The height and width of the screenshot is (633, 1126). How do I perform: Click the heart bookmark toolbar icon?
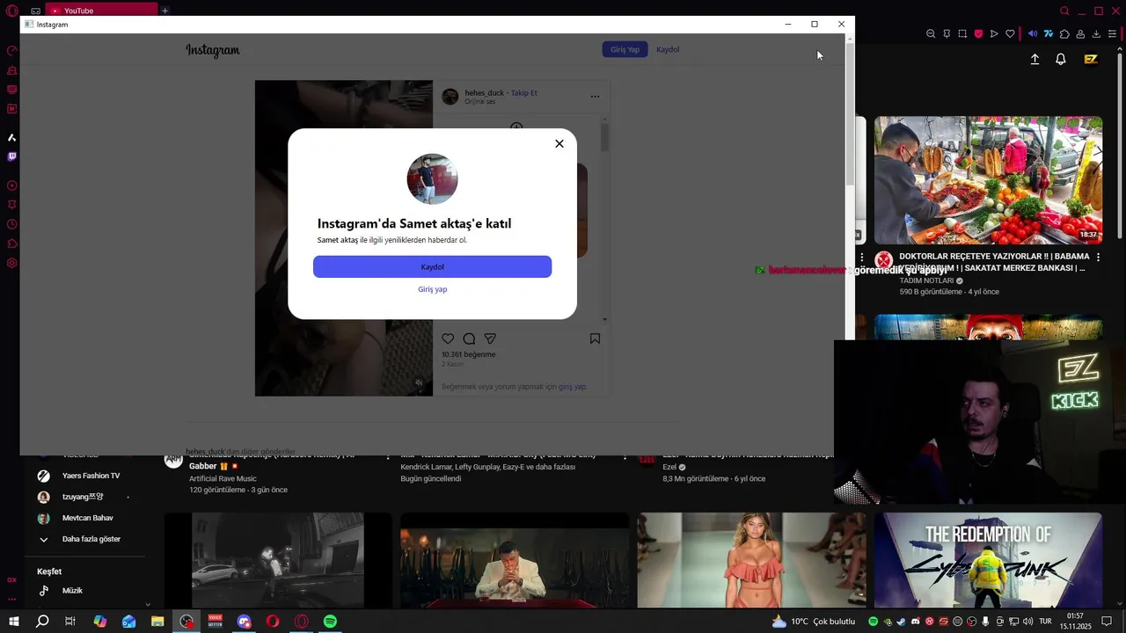(x=1010, y=34)
